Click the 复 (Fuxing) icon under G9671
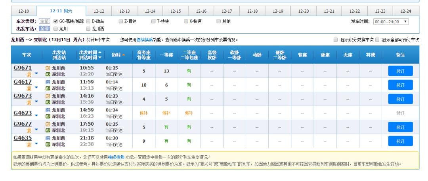Viewport: 428px width, 181px height. 29,74
